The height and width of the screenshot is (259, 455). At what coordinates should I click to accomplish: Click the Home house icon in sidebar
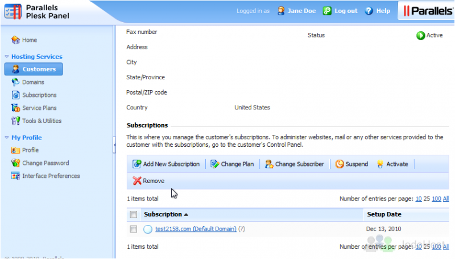click(x=15, y=40)
